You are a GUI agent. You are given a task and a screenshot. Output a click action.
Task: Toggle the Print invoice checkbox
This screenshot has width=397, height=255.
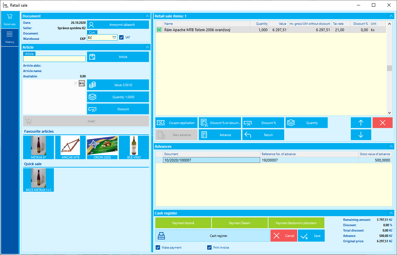210,247
